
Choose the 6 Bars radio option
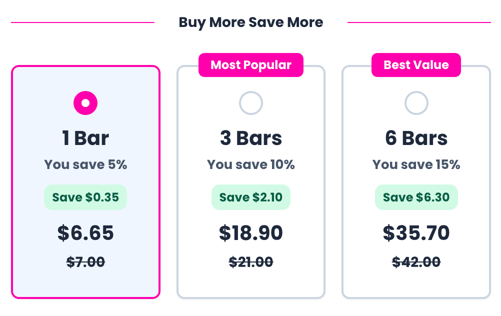click(416, 103)
